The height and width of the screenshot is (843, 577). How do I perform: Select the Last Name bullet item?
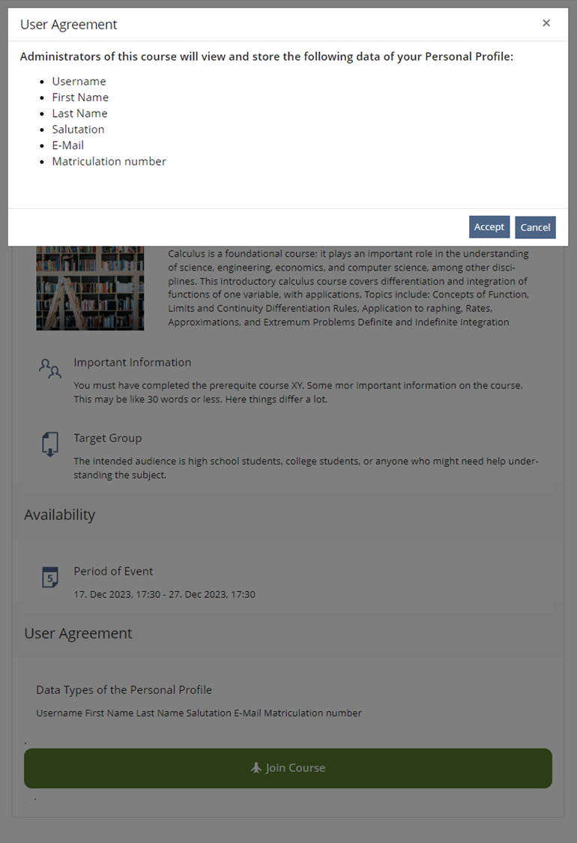[x=79, y=114]
